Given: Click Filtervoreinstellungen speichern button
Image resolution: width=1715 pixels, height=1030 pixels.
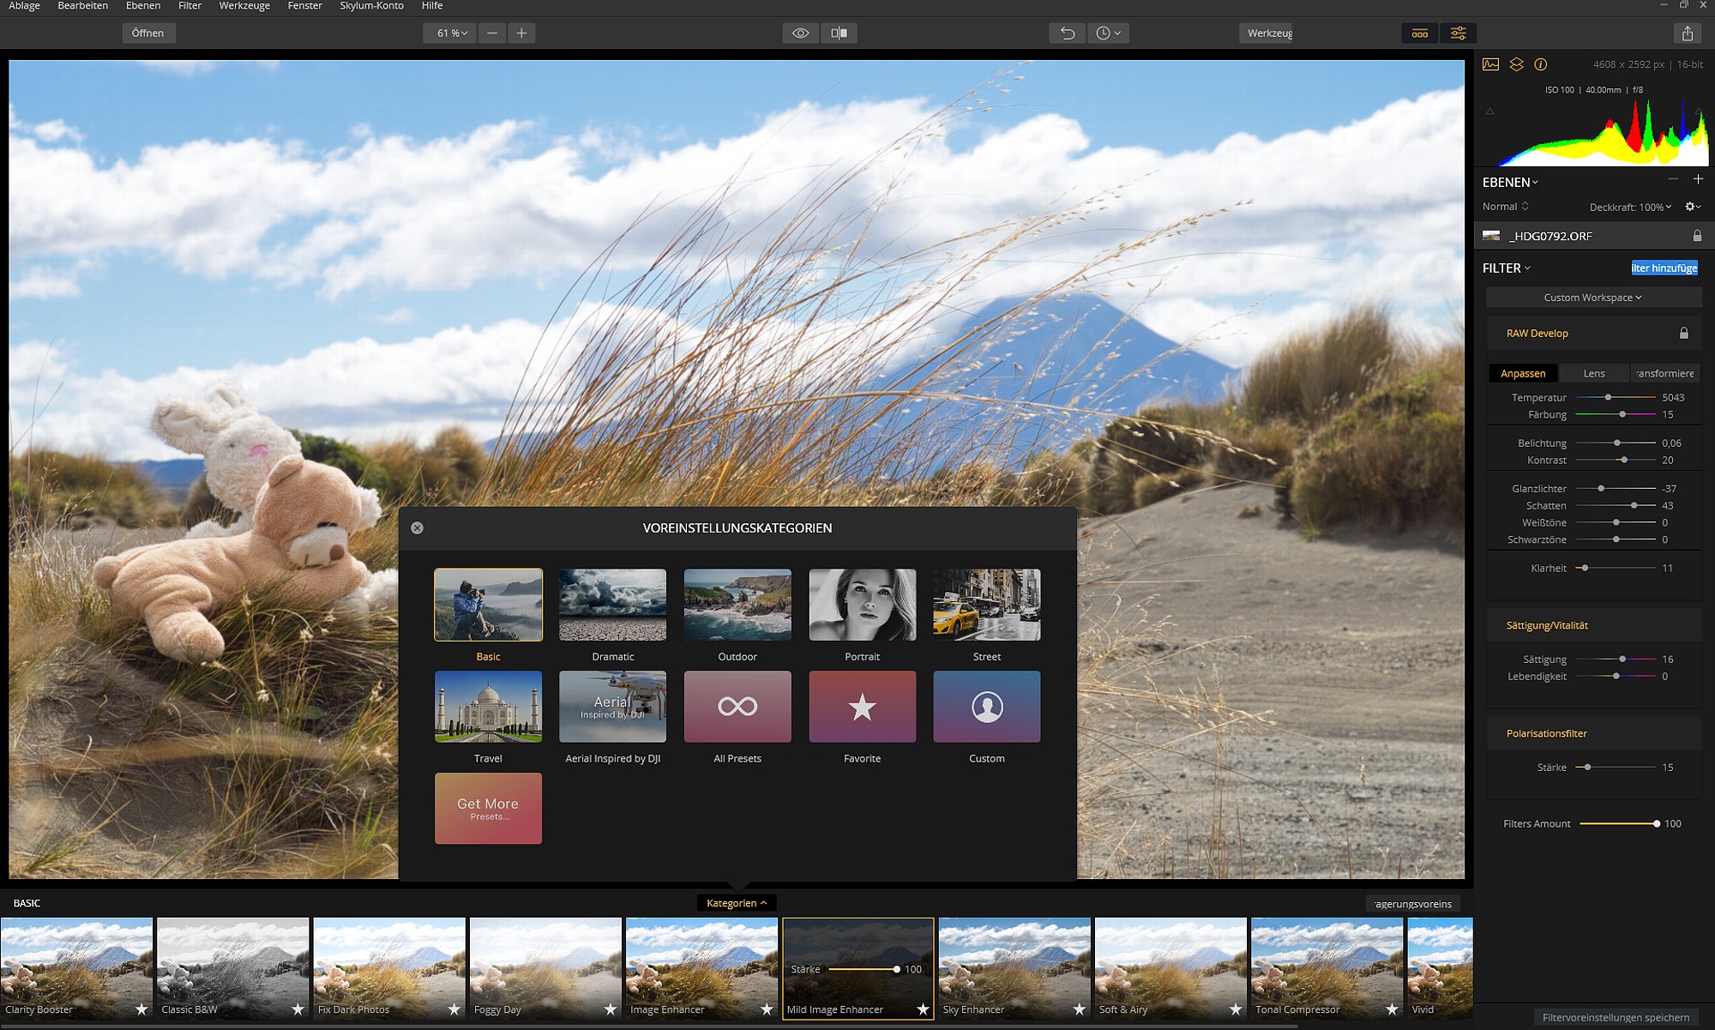Looking at the screenshot, I should pos(1616,1018).
